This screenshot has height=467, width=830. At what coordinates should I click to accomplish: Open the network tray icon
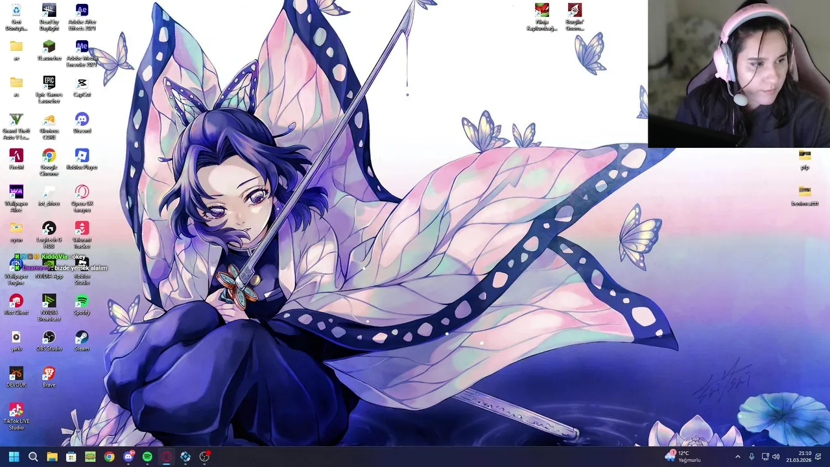click(765, 457)
